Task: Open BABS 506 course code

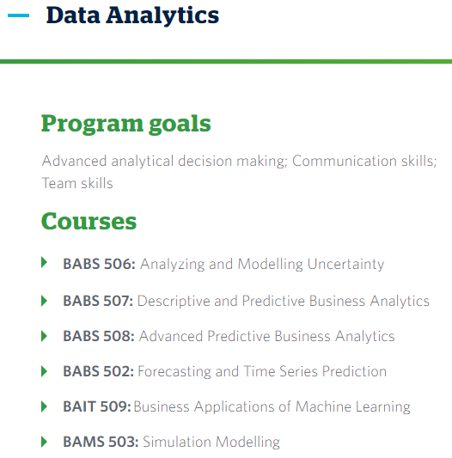Action: pyautogui.click(x=100, y=264)
